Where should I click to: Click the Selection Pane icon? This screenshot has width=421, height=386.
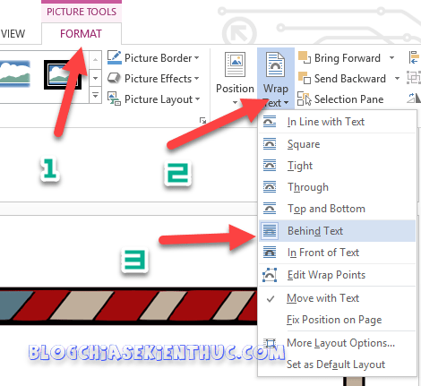[304, 99]
